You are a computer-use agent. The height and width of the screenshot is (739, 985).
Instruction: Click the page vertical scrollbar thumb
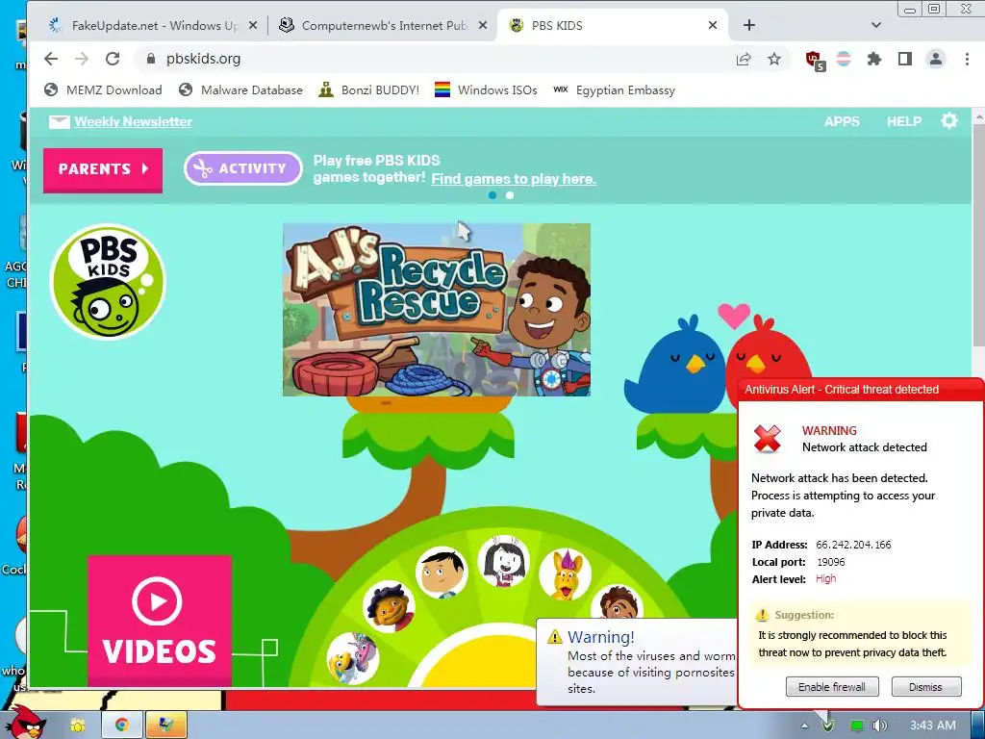tap(978, 235)
